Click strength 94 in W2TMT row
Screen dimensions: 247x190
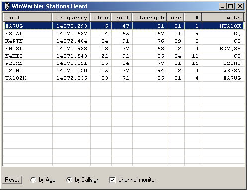(x=161, y=71)
